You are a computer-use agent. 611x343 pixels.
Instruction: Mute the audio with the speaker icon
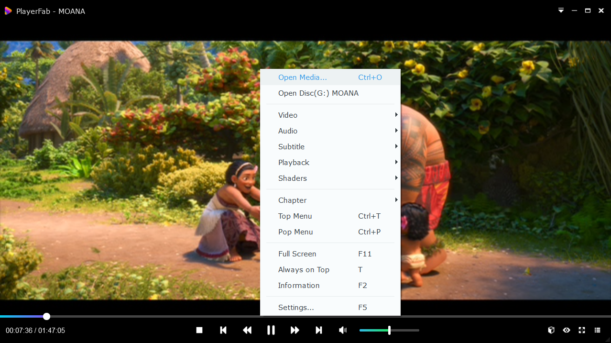[x=343, y=330]
